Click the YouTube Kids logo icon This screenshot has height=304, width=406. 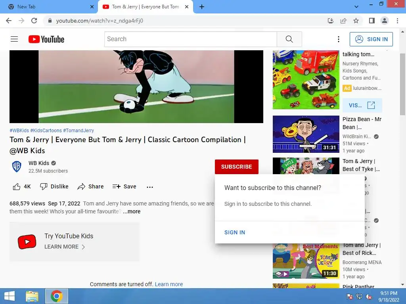coord(27,242)
